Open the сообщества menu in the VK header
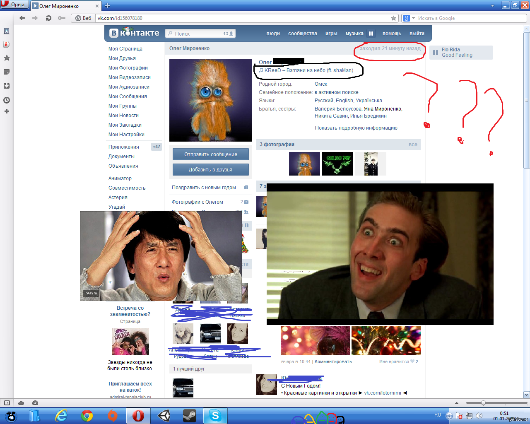Viewport: 530px width, 424px height. [x=303, y=34]
